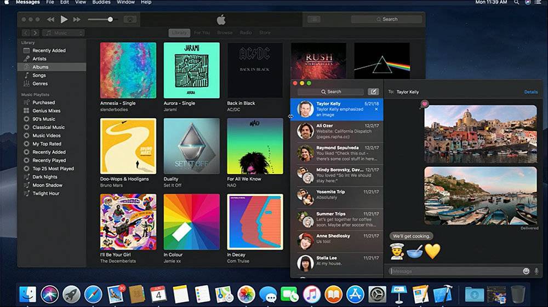
Task: Click the rewind icon in iTunes
Action: point(51,20)
